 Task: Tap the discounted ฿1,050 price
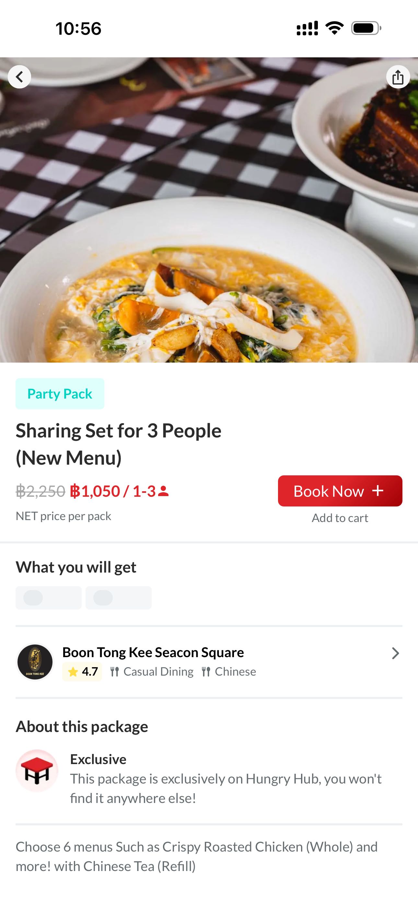95,491
